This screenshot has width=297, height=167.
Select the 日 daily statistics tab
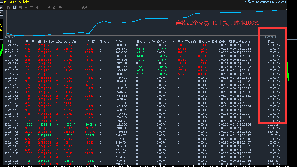[14, 7]
